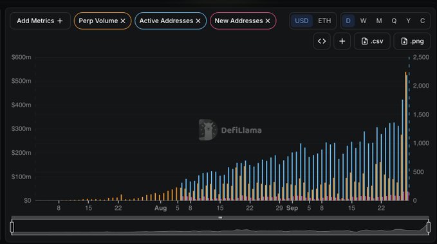Click the Sep label on the x-axis
The height and width of the screenshot is (244, 437).
(292, 208)
